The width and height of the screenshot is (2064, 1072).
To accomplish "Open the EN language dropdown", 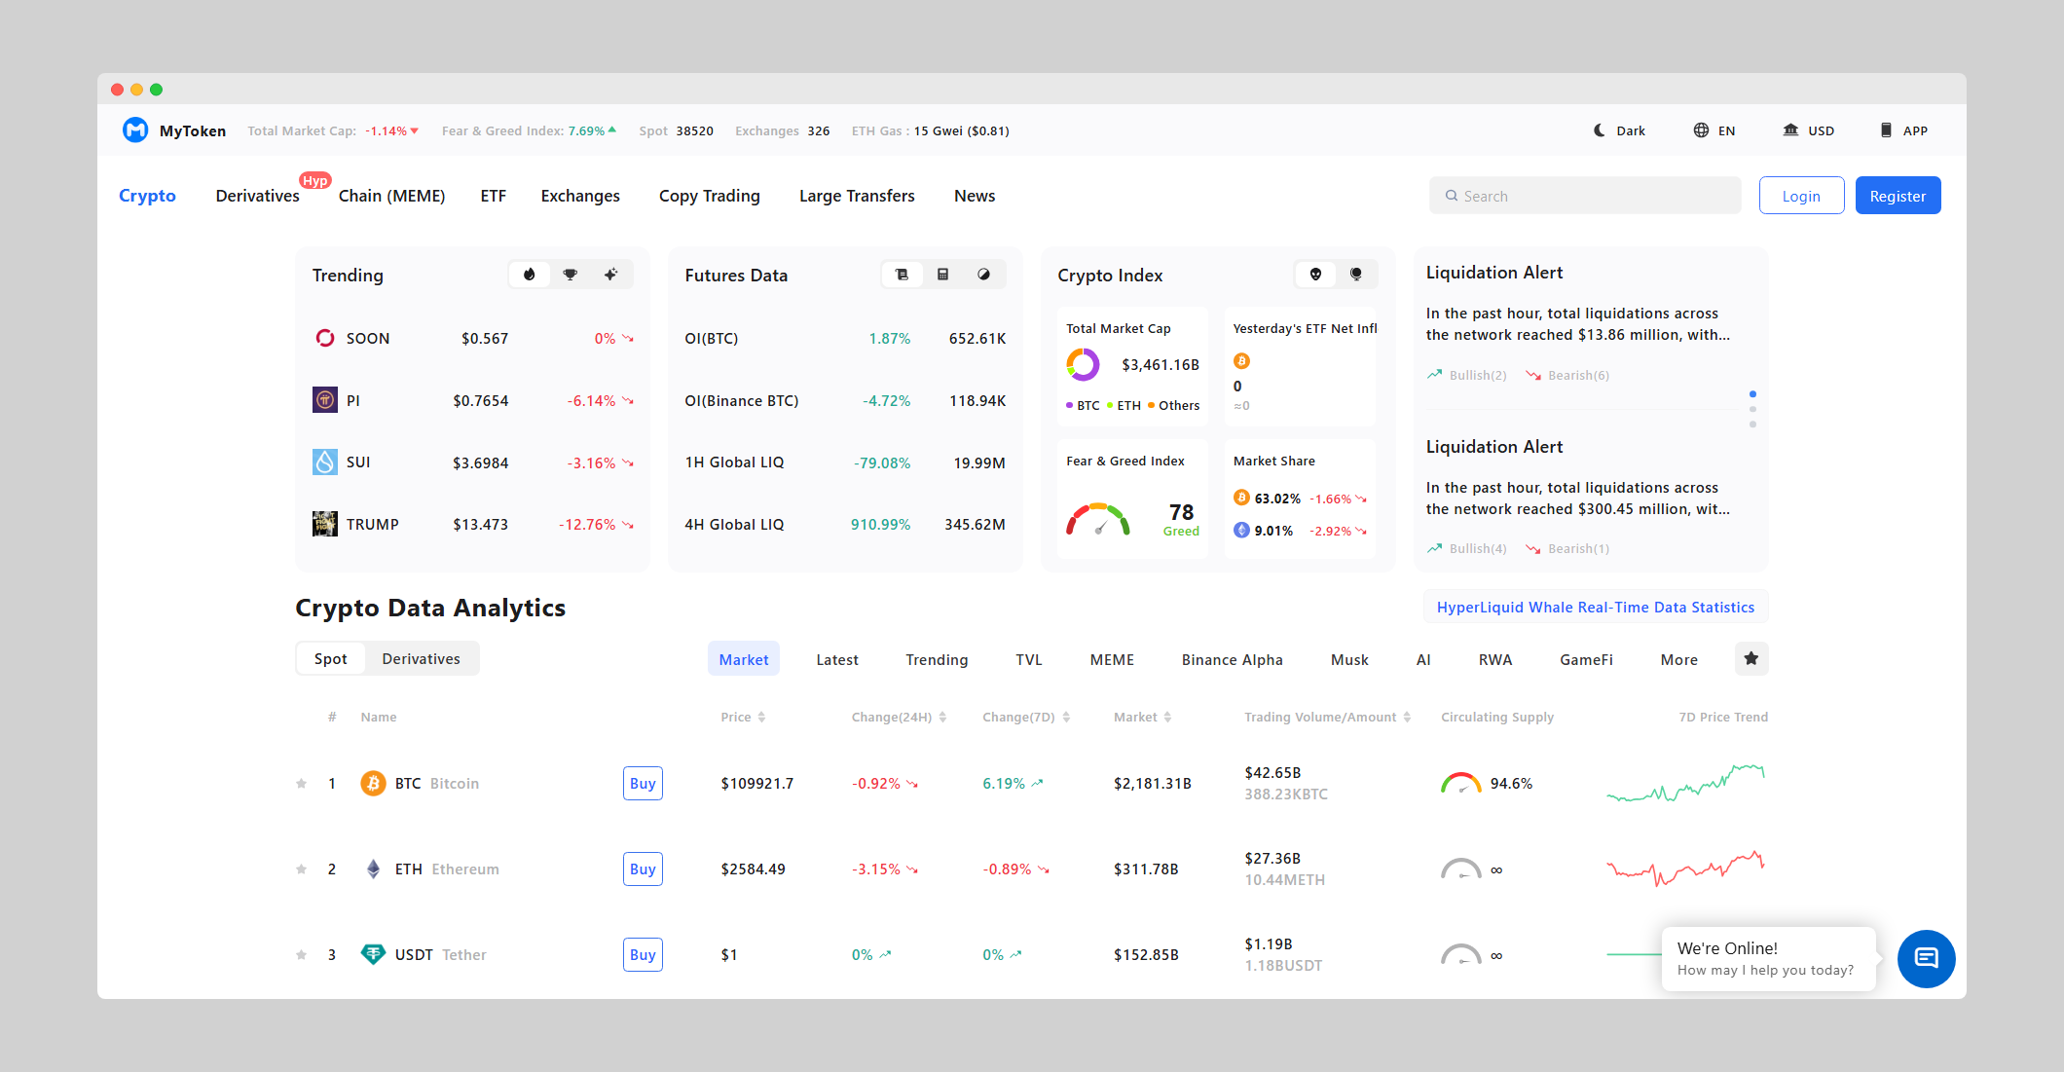I will 1714,130.
